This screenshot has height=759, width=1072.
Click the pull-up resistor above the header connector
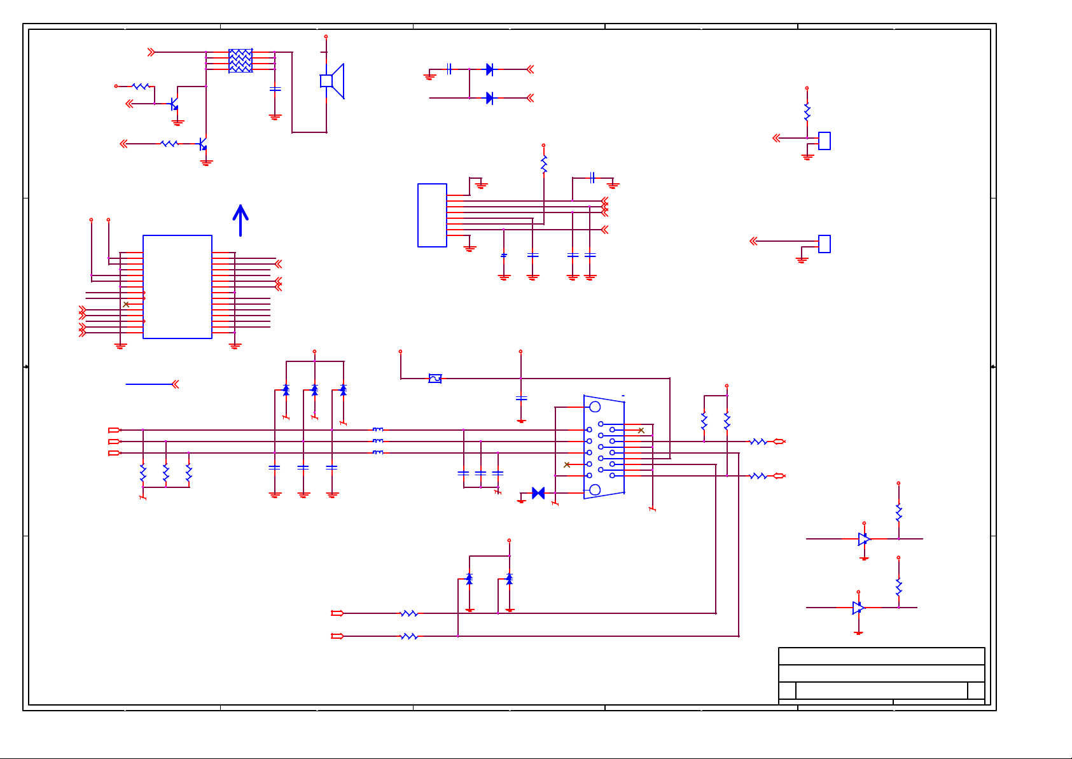pos(544,164)
